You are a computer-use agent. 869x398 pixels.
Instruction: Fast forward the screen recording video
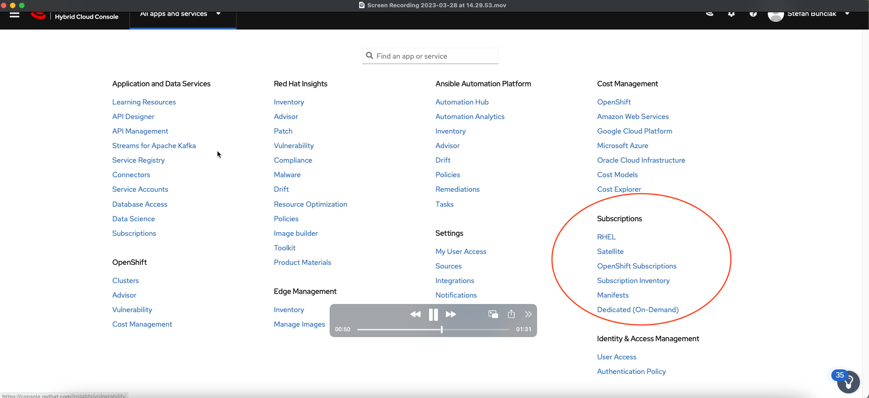pyautogui.click(x=451, y=314)
